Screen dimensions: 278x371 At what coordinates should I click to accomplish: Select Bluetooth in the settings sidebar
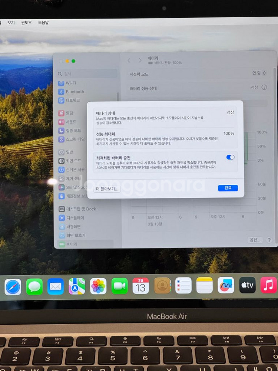(71, 92)
